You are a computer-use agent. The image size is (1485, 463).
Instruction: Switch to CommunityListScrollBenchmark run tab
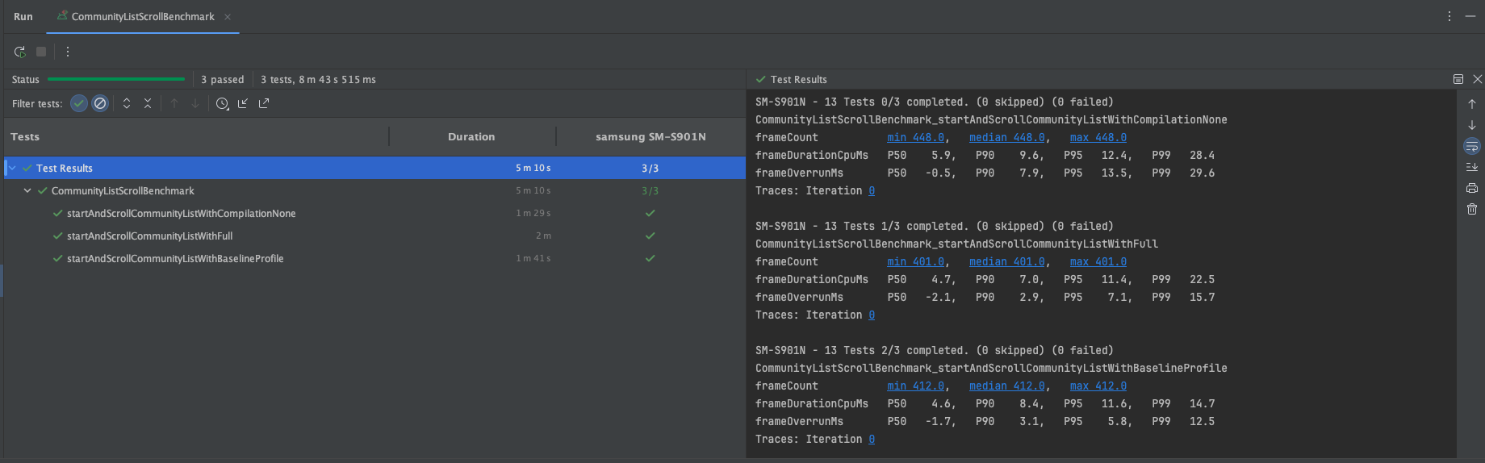click(x=143, y=16)
